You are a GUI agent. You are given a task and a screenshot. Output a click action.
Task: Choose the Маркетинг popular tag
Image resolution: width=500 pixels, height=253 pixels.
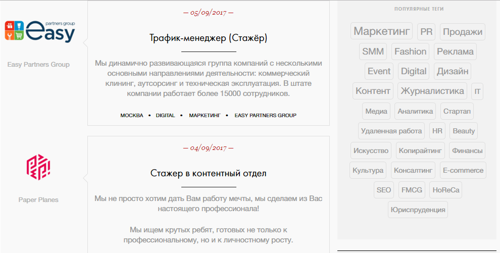(381, 31)
